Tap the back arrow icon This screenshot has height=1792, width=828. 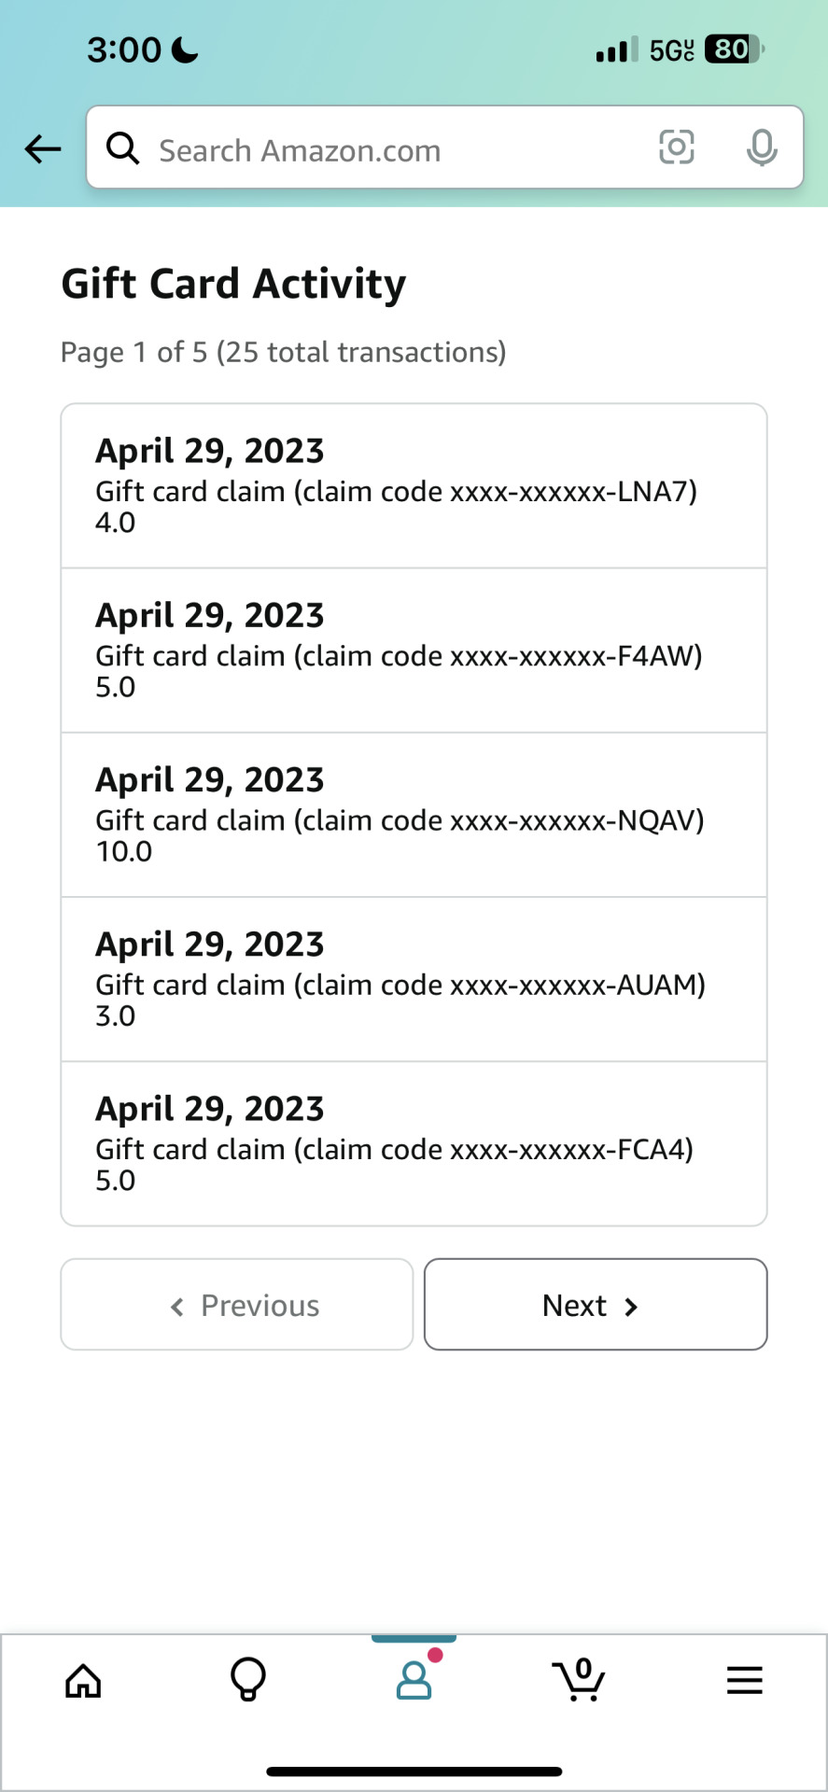43,148
